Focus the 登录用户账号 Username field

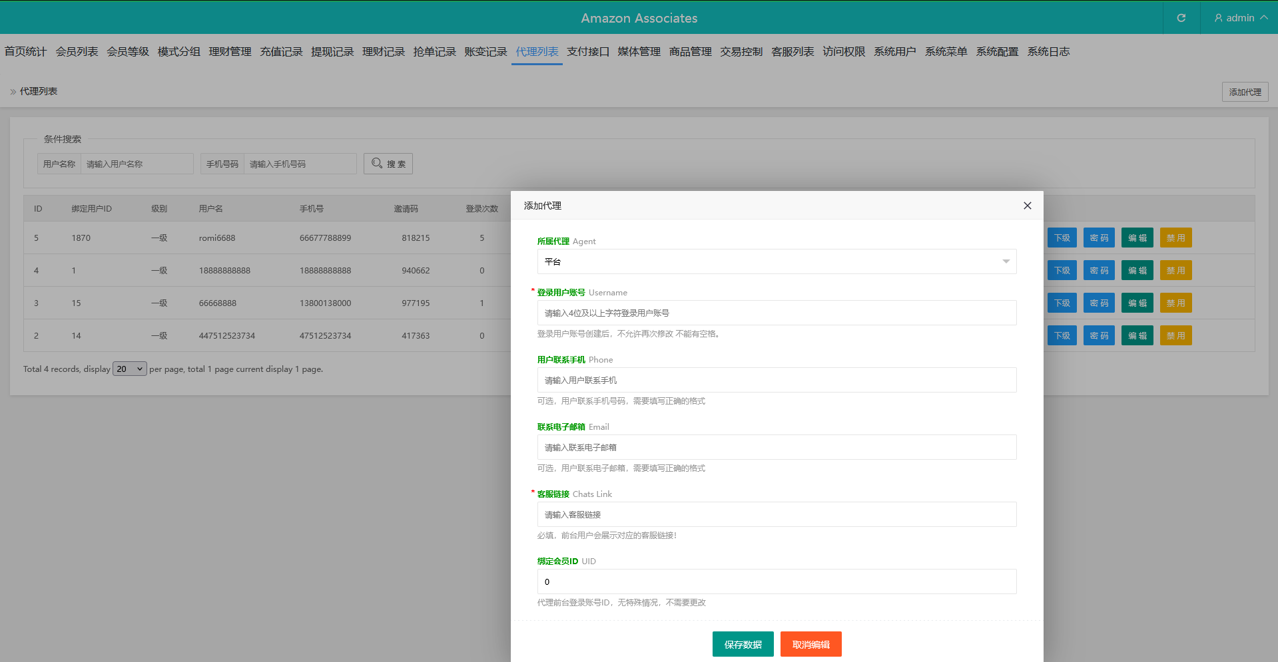tap(777, 313)
